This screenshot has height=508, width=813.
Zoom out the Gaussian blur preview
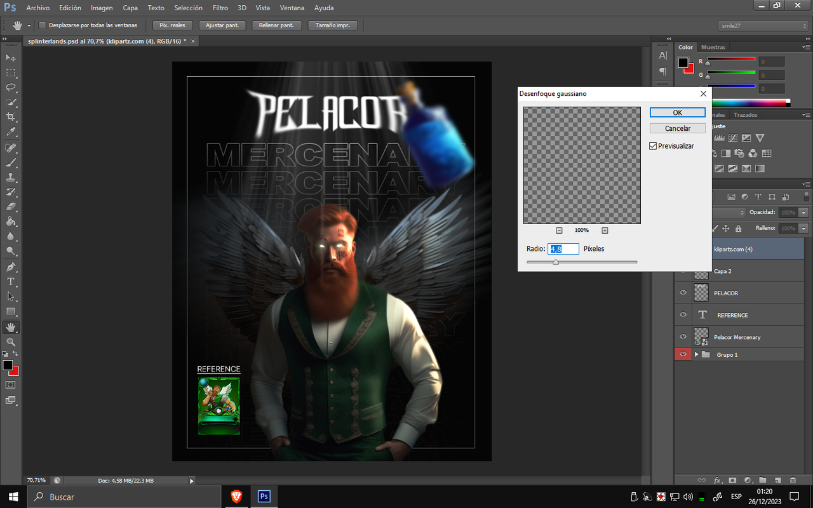559,231
